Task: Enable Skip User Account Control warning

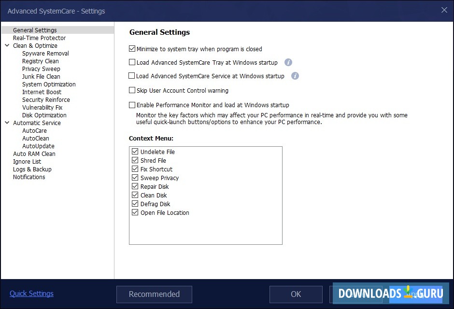Action: coord(132,90)
